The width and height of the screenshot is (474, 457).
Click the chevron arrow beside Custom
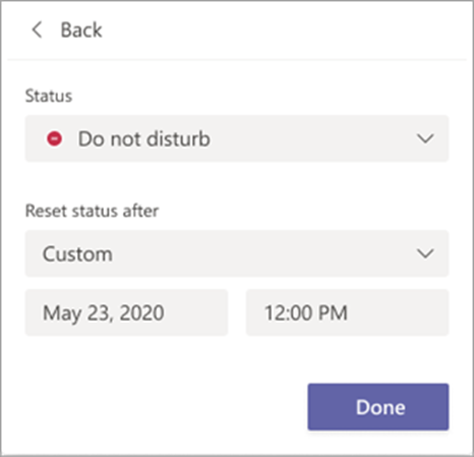(425, 254)
